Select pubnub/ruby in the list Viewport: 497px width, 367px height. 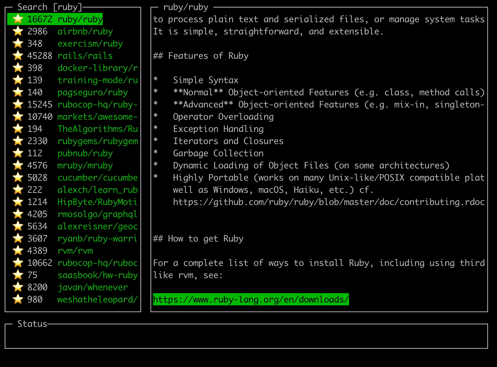[85, 153]
